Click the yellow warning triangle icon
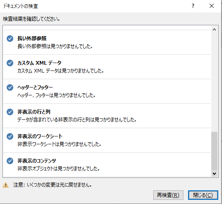Screen dimensions: 222x204 tap(5, 185)
